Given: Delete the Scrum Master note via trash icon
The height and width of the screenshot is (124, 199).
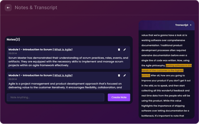Looking at the screenshot, I should pos(119,50).
